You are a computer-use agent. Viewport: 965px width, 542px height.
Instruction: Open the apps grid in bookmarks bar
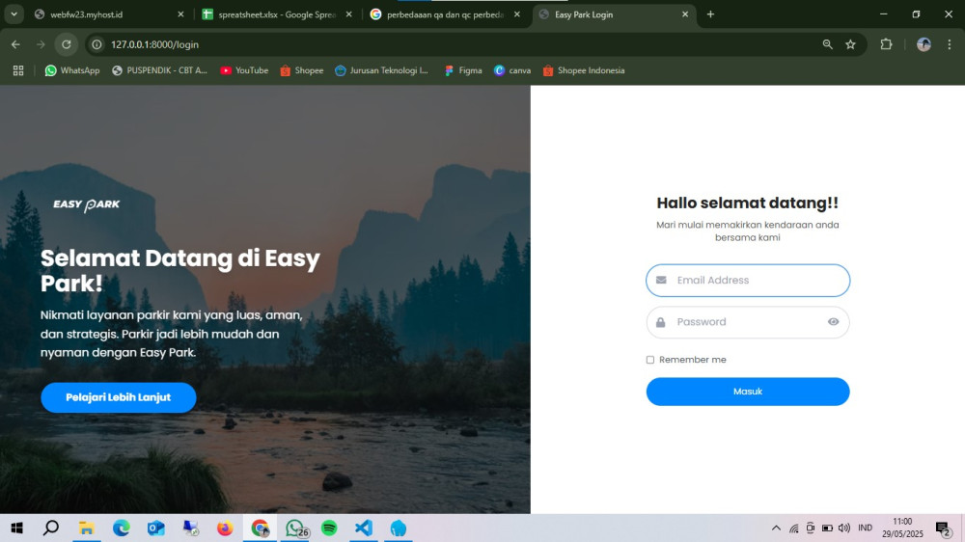click(18, 70)
